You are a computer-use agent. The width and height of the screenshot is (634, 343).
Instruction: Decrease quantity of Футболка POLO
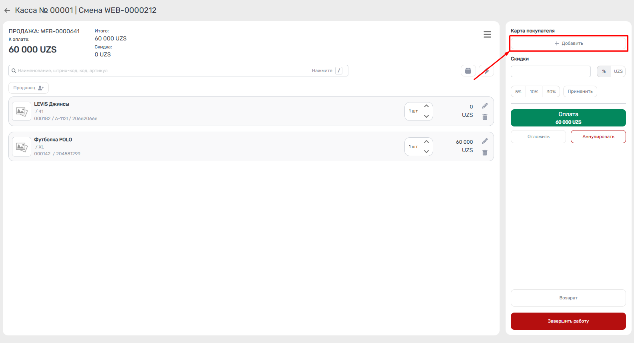click(426, 151)
